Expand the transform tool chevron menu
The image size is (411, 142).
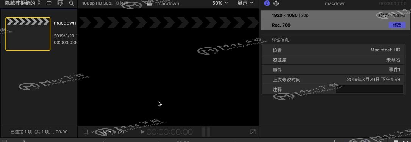coord(92,132)
